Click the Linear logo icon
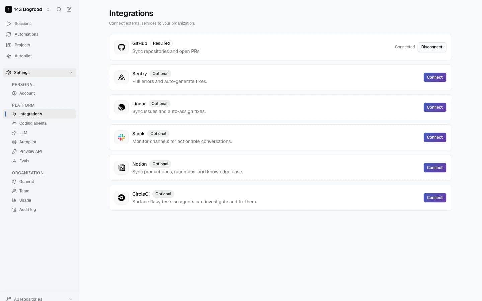 pyautogui.click(x=122, y=107)
